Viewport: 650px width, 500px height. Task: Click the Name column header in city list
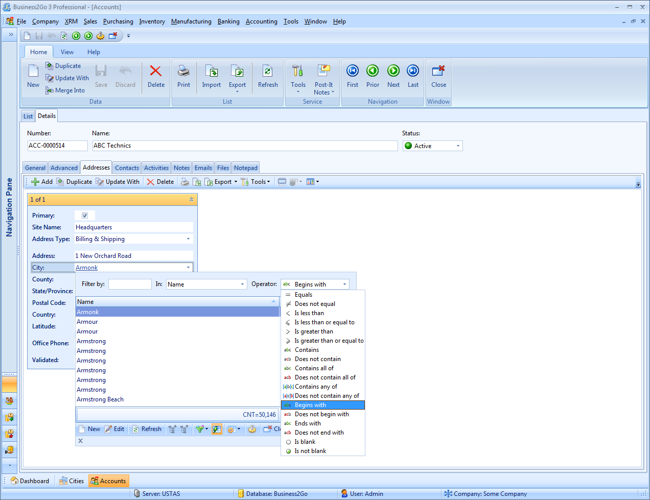point(177,302)
